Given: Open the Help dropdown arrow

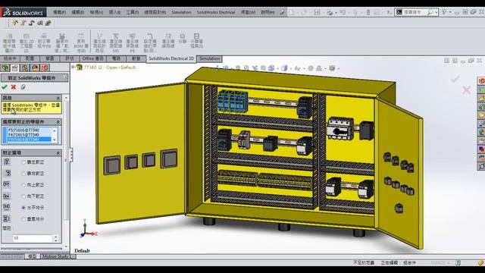Looking at the screenshot, I should (450, 12).
